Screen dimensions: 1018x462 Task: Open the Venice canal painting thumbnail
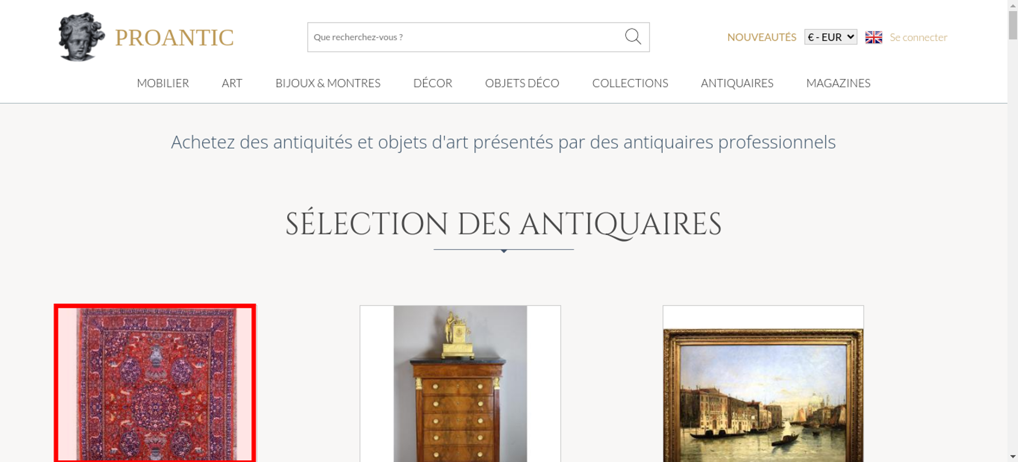[763, 384]
